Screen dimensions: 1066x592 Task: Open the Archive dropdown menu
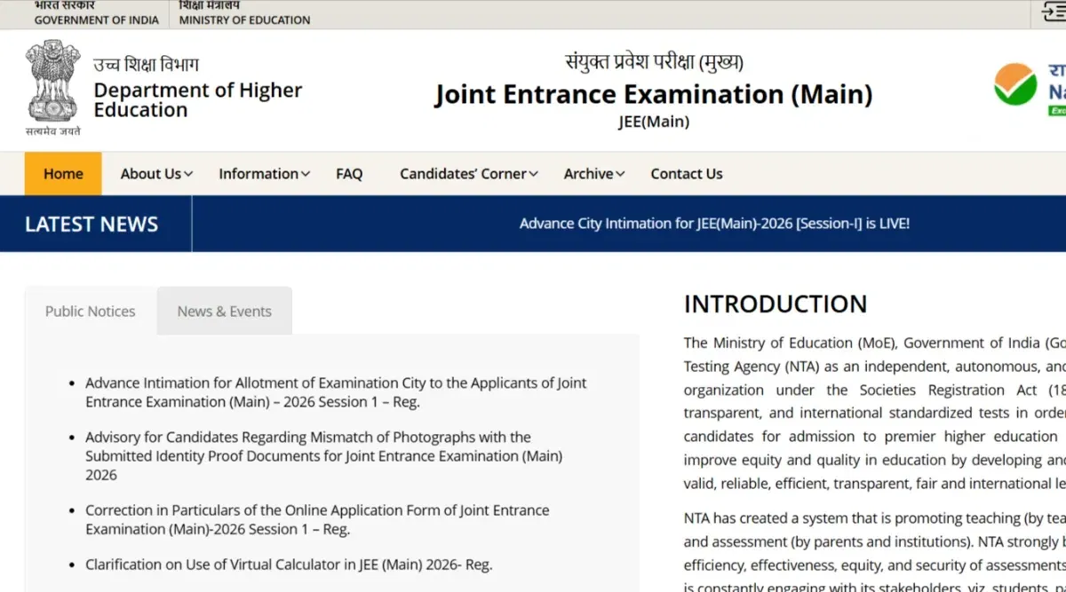point(593,174)
